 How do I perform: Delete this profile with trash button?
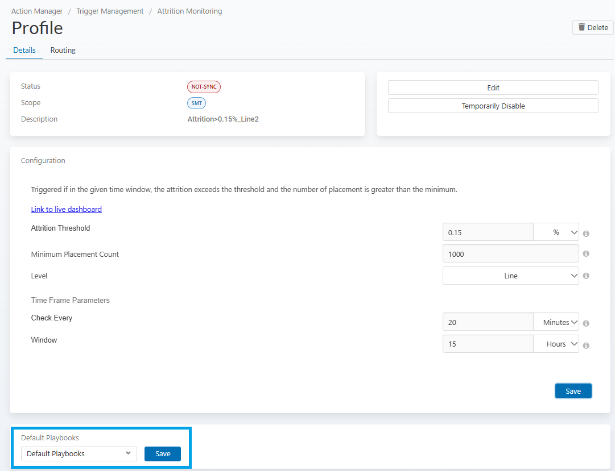click(x=593, y=27)
